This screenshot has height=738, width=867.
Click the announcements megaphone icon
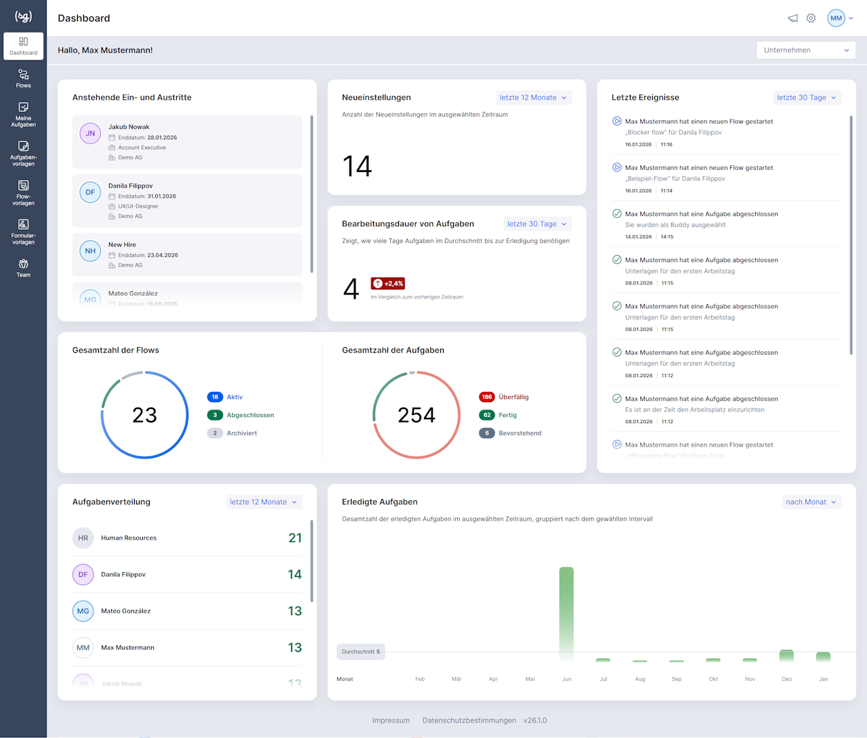792,18
